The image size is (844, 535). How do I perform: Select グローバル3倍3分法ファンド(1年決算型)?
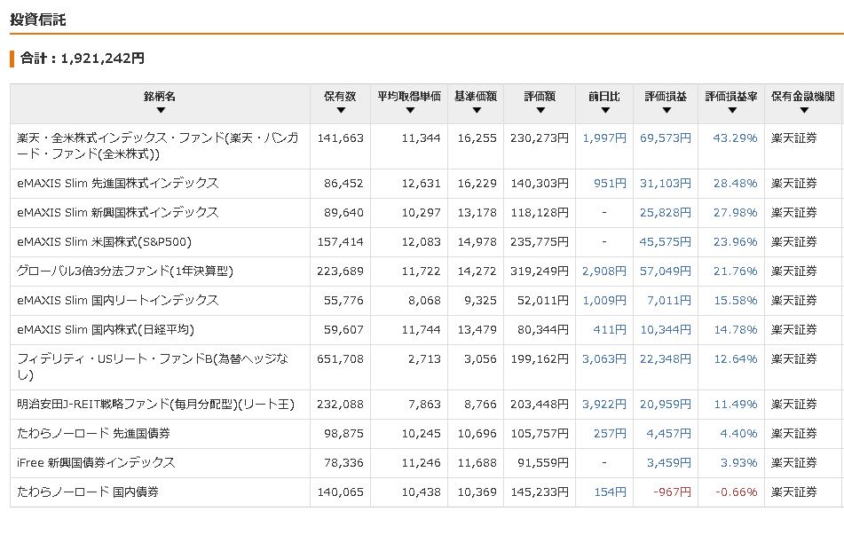(125, 271)
